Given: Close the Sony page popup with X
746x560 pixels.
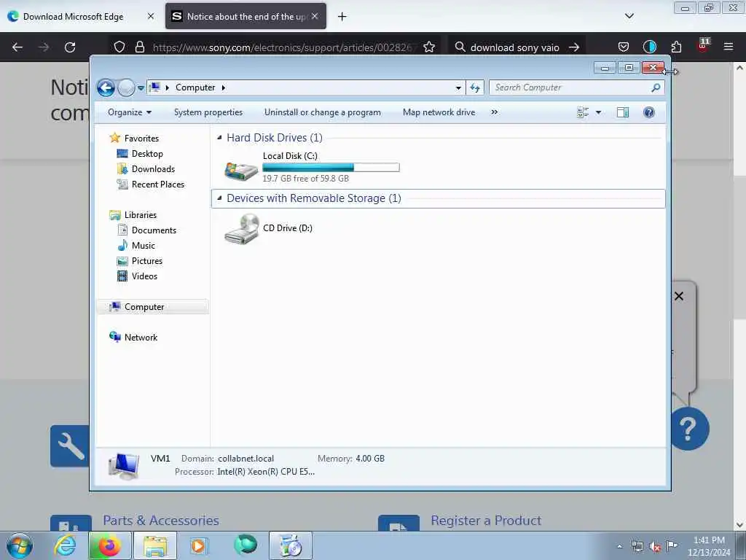Looking at the screenshot, I should [x=679, y=296].
